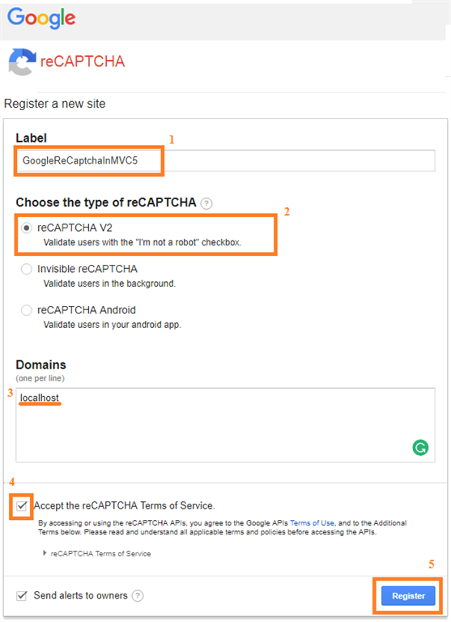Click the reCAPTCHA red title text
This screenshot has width=451, height=622.
click(83, 62)
